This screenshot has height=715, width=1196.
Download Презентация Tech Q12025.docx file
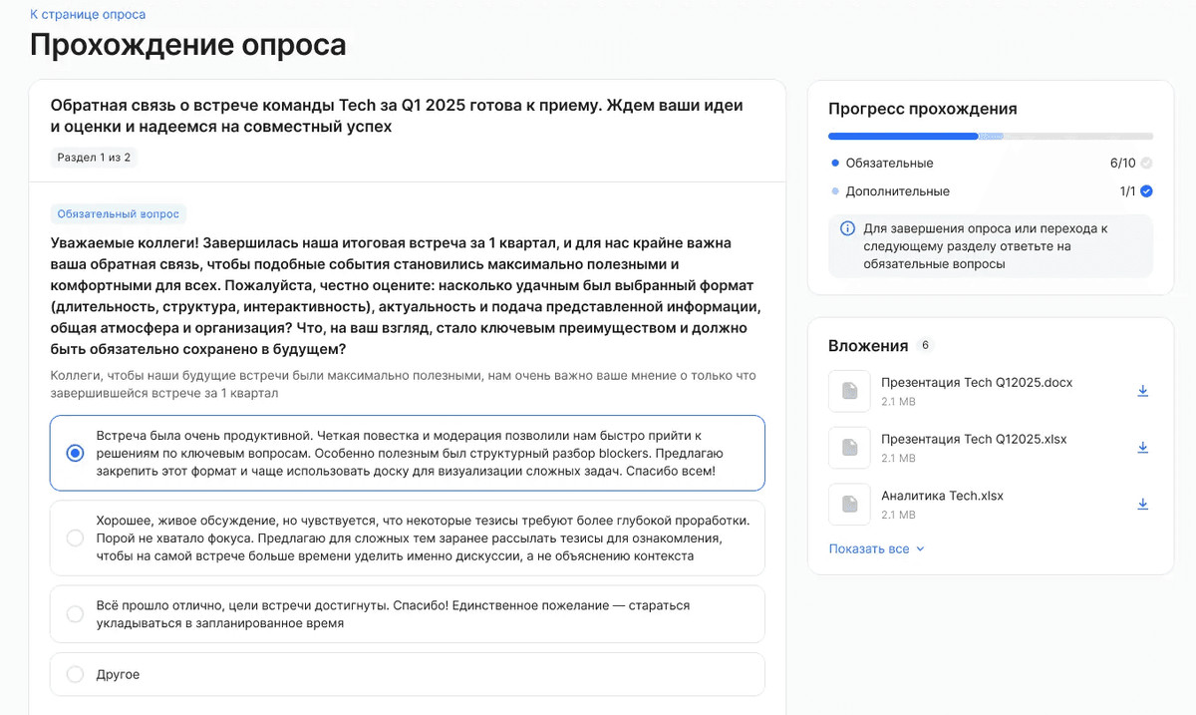coord(1143,391)
